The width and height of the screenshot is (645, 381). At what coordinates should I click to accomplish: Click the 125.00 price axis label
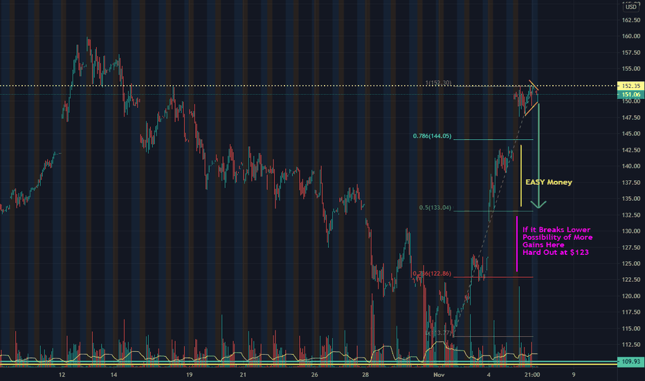[631, 264]
